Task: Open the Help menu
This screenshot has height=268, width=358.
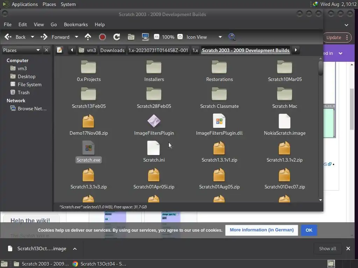Action: click(x=100, y=24)
